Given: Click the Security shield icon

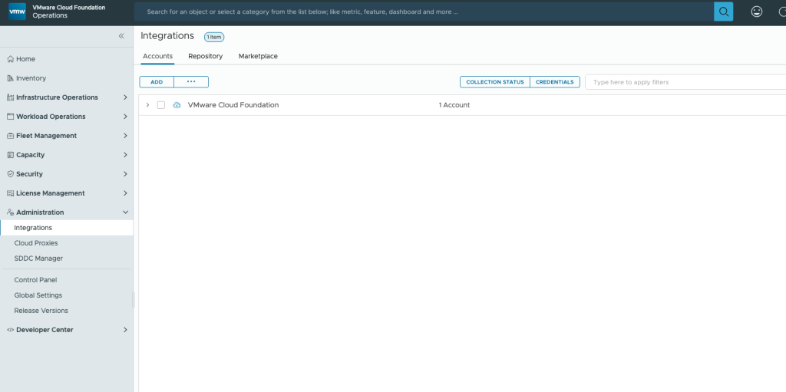Looking at the screenshot, I should click(10, 174).
